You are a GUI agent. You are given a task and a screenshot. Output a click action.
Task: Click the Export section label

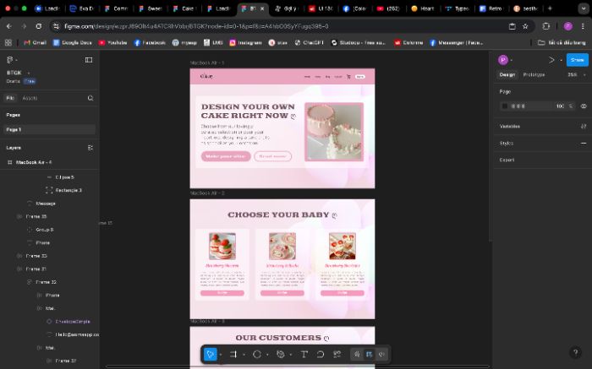coord(507,160)
